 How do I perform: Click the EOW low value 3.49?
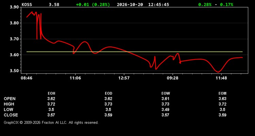(165, 109)
